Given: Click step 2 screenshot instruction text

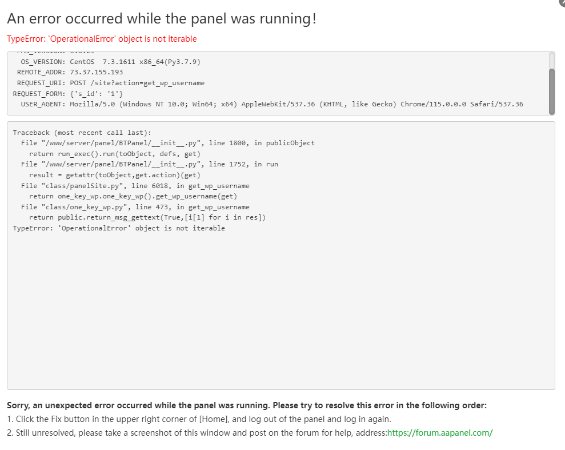Looking at the screenshot, I should 194,433.
